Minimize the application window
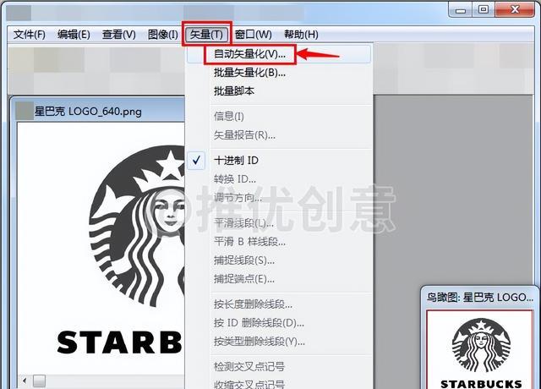Image resolution: width=541 pixels, height=389 pixels. click(461, 9)
